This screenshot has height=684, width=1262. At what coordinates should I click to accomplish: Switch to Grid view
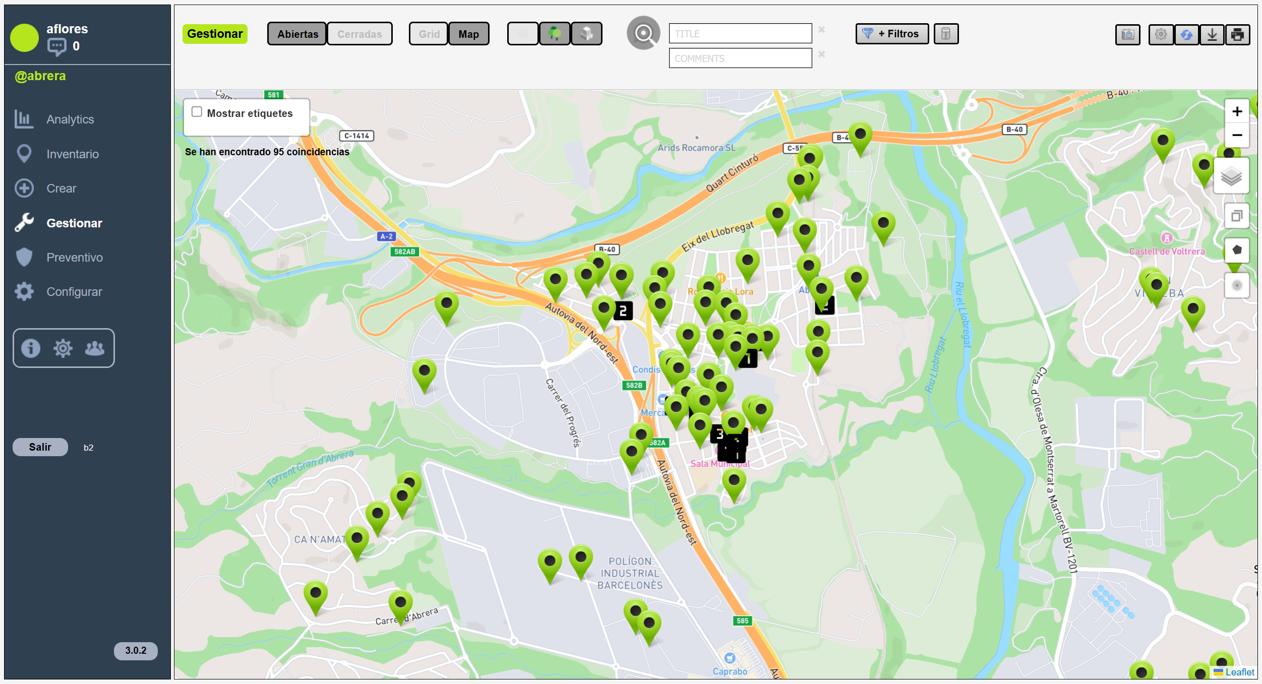429,34
